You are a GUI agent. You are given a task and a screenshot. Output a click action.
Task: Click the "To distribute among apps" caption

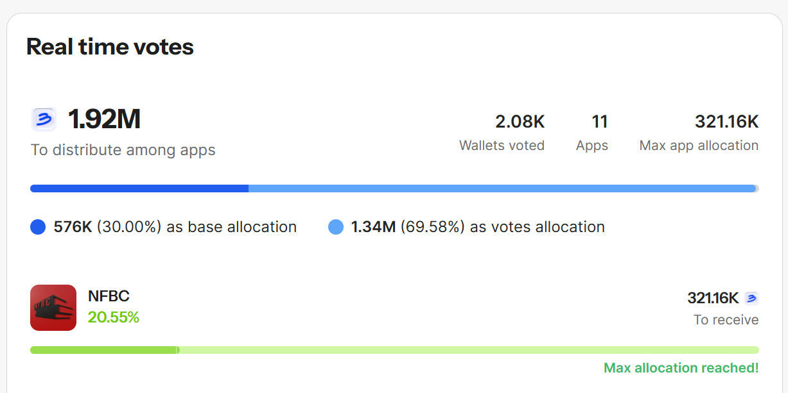pos(123,150)
